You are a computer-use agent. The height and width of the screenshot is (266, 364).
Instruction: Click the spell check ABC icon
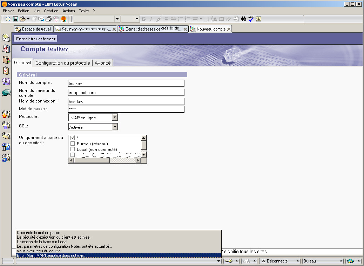(x=251, y=19)
